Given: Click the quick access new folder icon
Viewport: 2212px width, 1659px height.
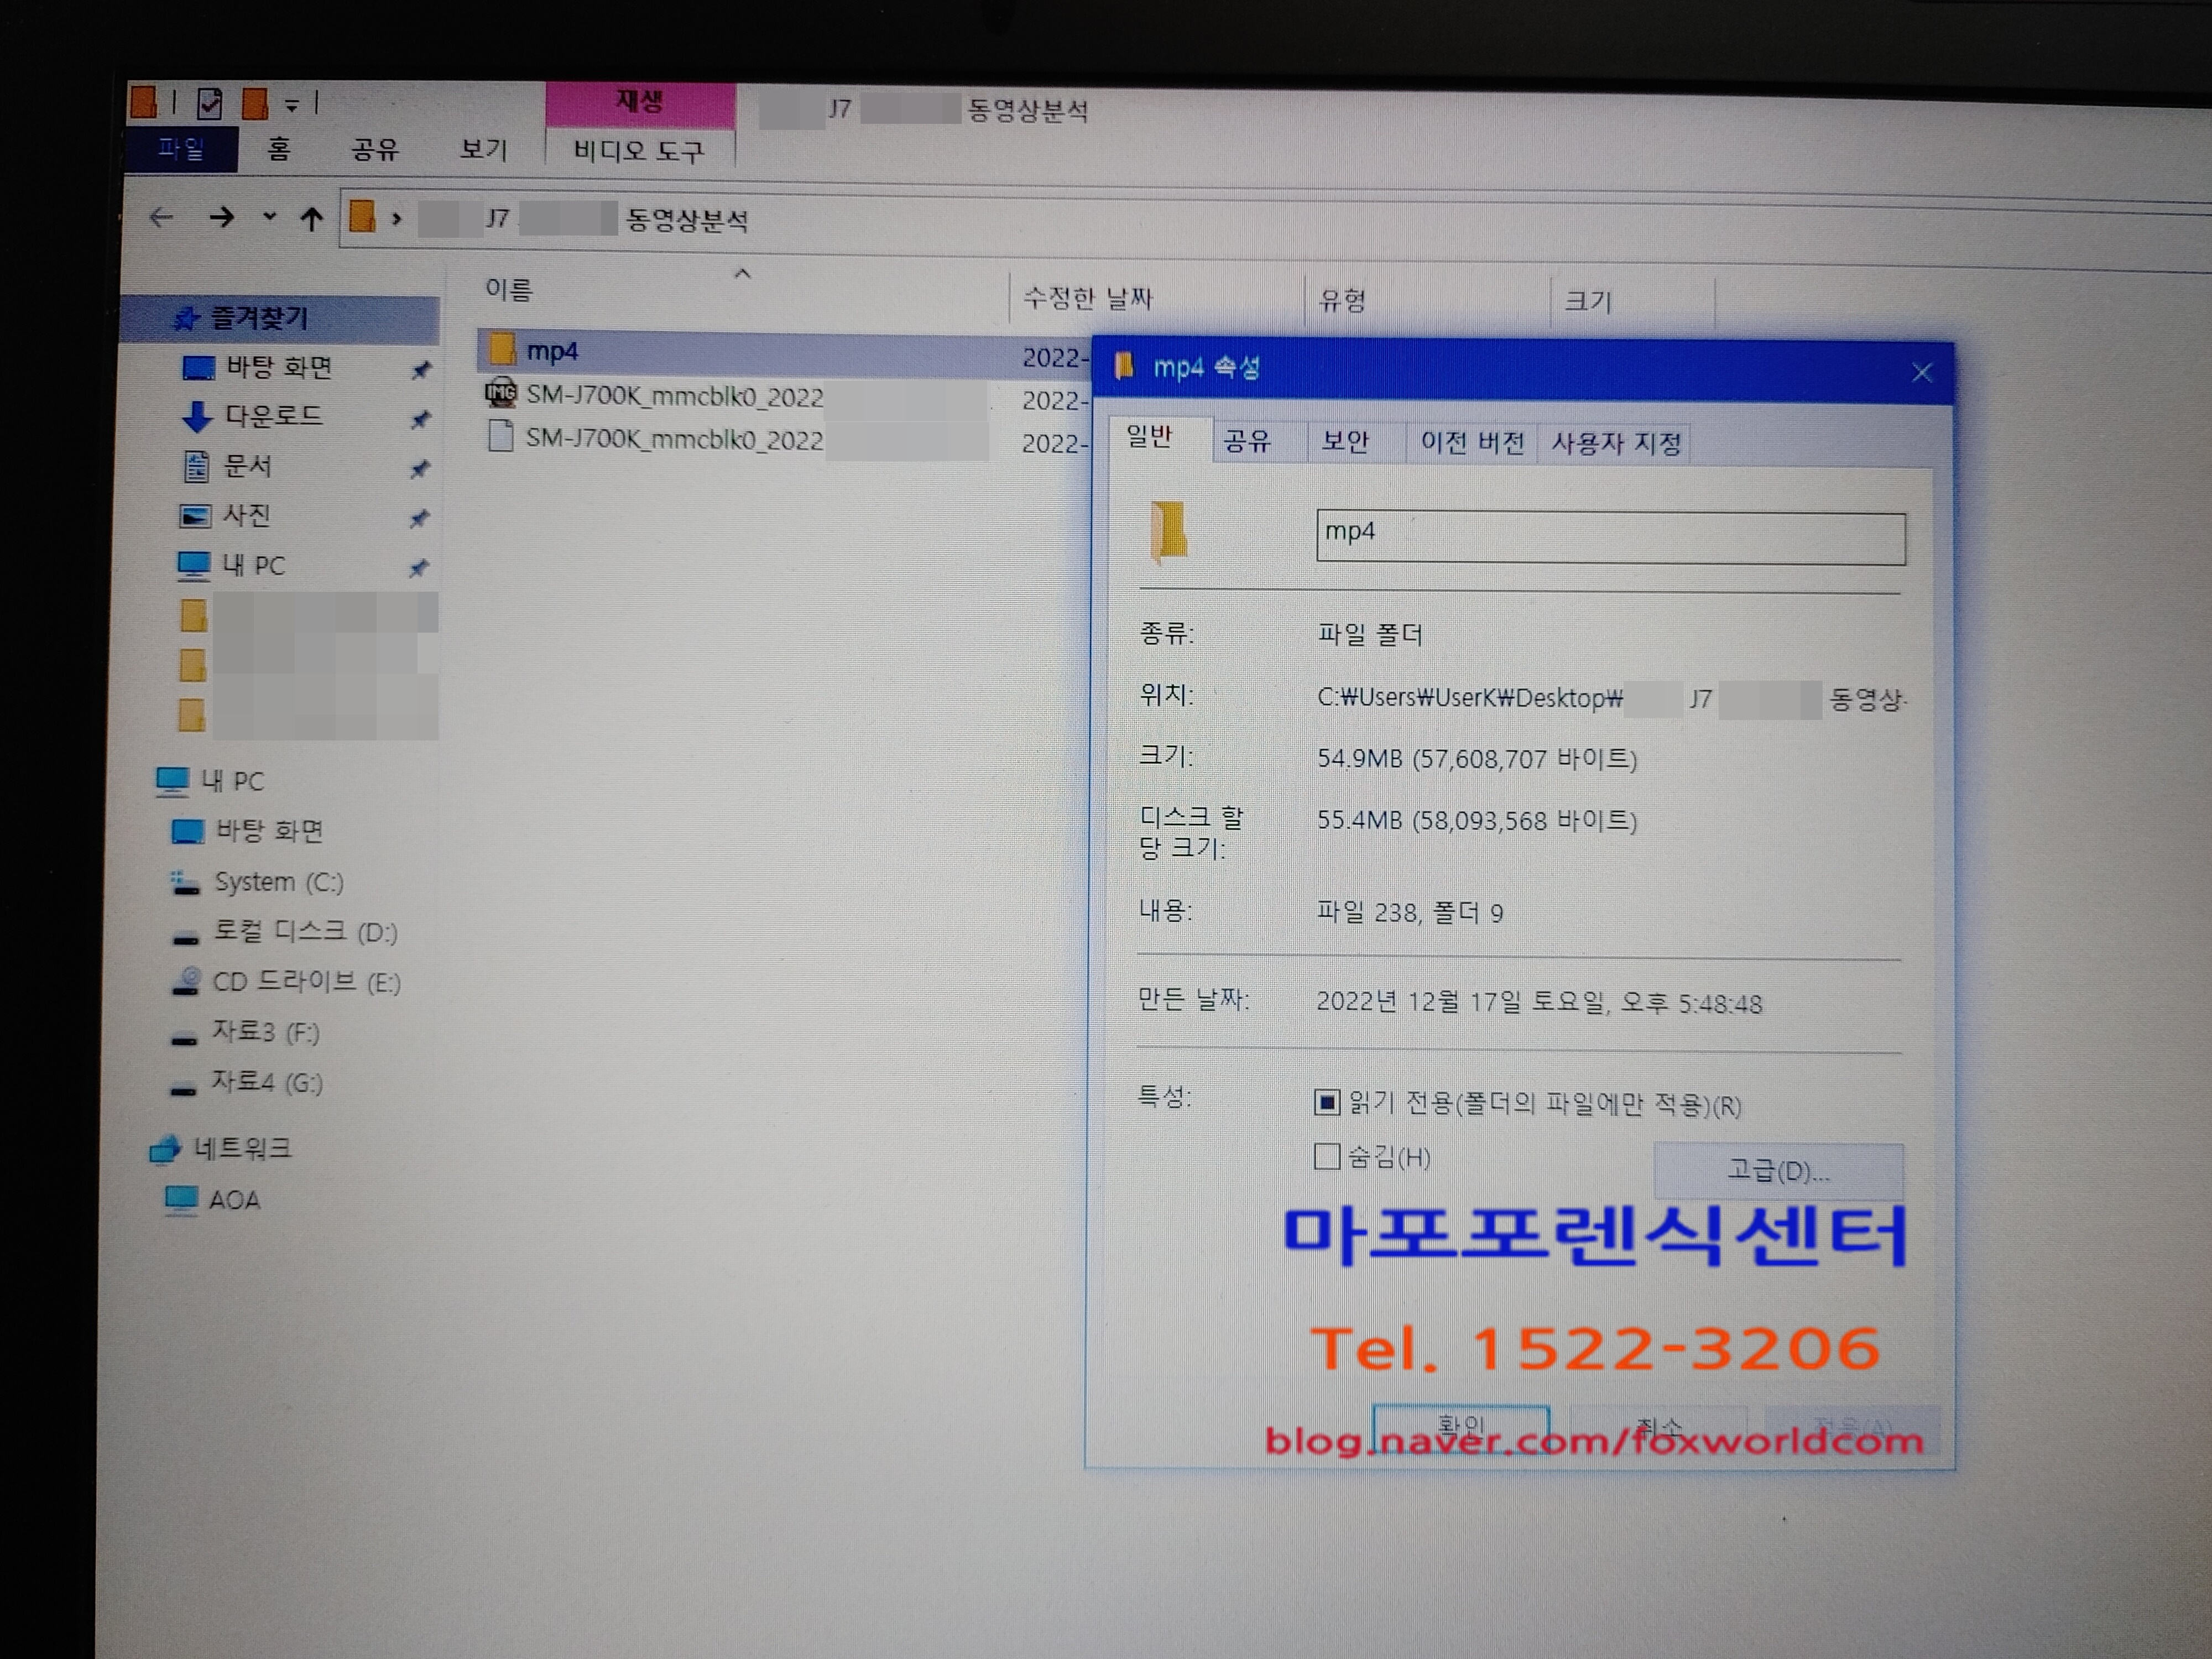Looking at the screenshot, I should pos(255,103).
